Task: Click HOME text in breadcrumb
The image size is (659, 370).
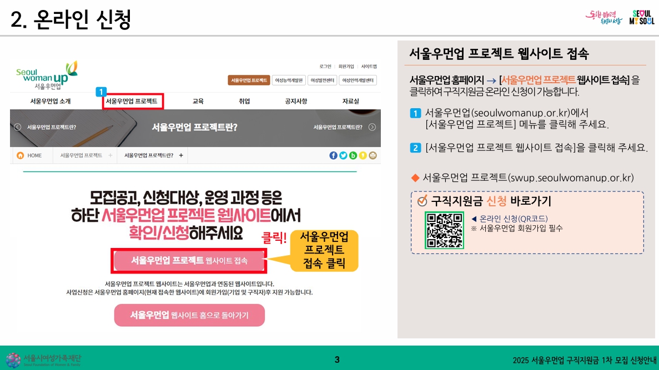Action: [34, 155]
